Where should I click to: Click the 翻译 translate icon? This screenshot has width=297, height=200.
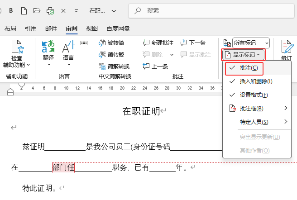click(48, 47)
